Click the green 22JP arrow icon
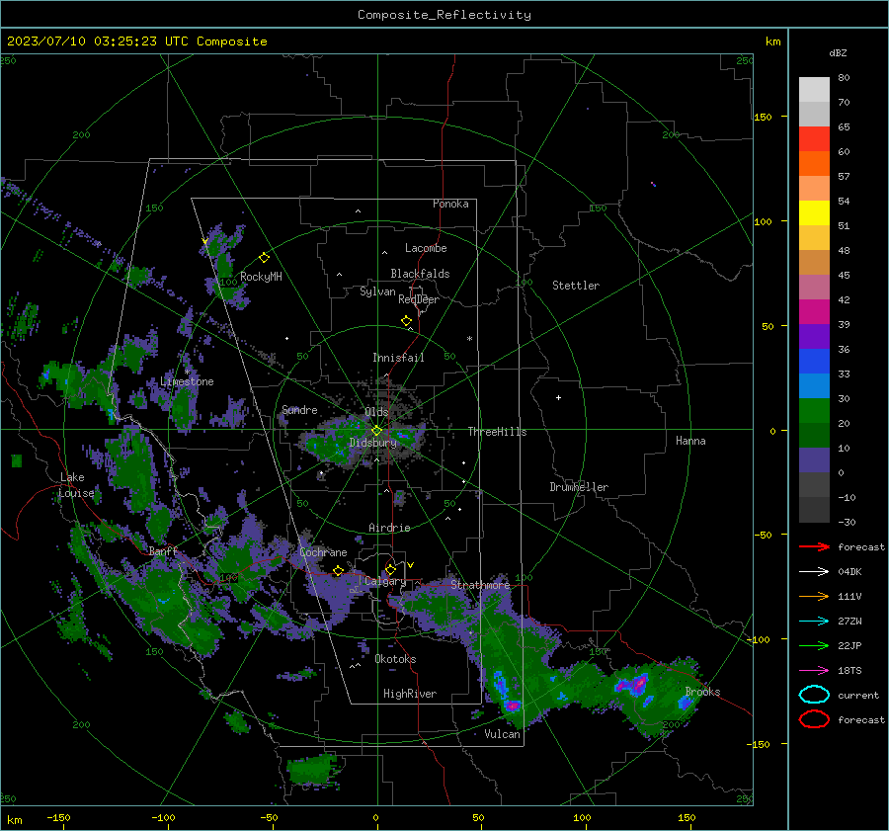 pyautogui.click(x=814, y=645)
